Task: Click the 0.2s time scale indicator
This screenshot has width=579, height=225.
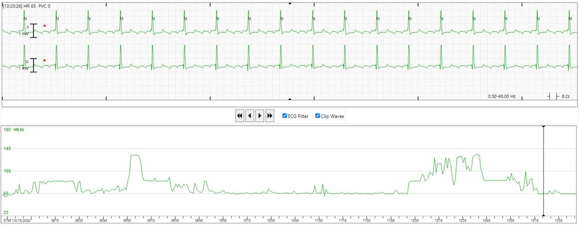Action: (559, 96)
